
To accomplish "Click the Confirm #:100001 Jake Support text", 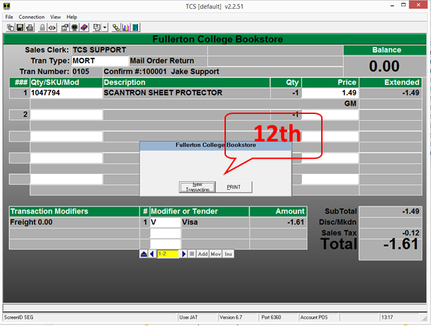I will [161, 72].
